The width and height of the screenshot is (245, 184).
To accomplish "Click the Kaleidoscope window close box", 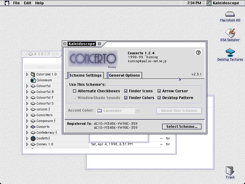I will [x=65, y=44].
